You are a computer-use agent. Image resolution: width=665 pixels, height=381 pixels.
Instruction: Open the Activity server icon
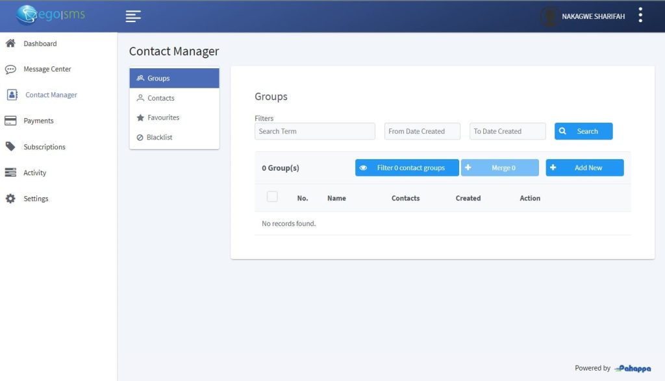pos(10,173)
